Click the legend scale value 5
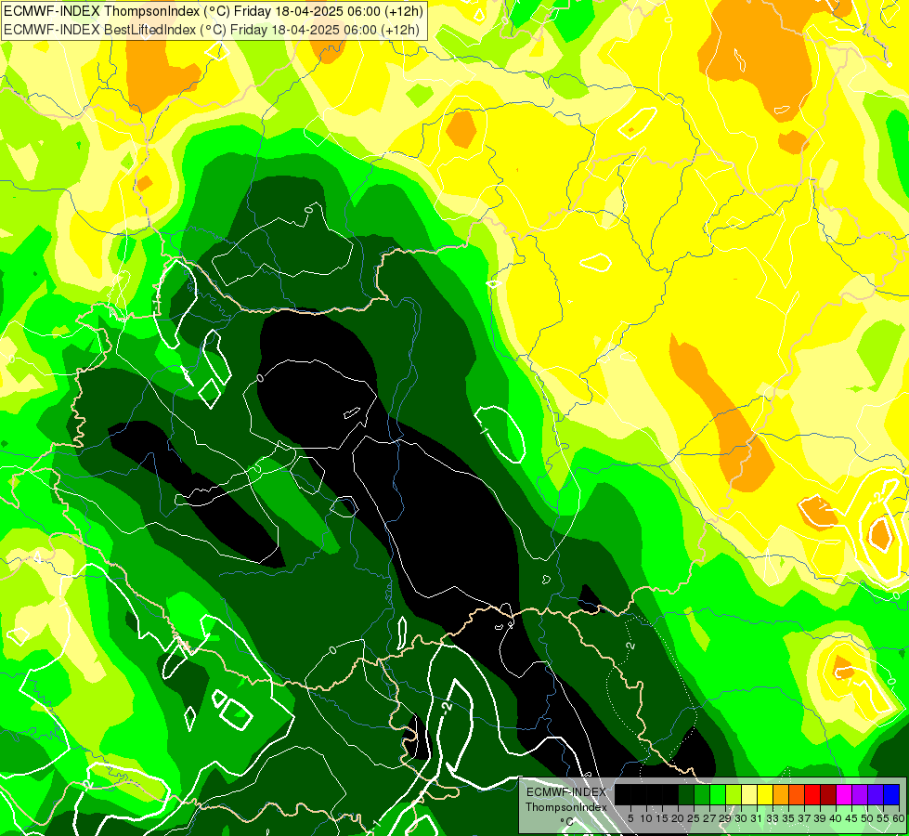The height and width of the screenshot is (836, 909). click(630, 818)
